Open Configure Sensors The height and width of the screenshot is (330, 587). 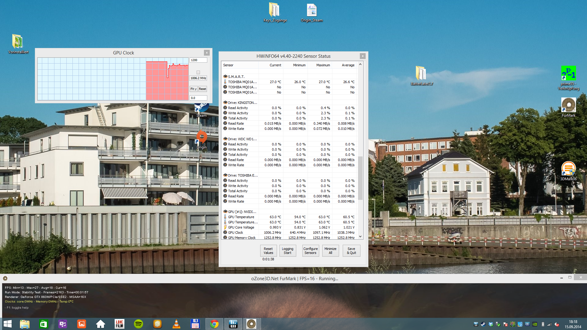click(310, 251)
